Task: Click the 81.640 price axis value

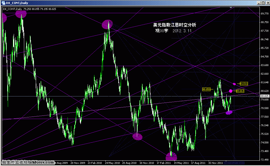Action: (x=265, y=82)
